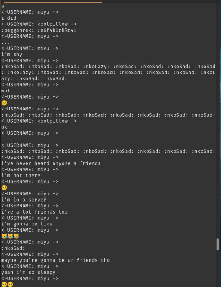Click the line containing only one ":nkoSad:"
The height and width of the screenshot is (287, 221).
tap(13, 248)
